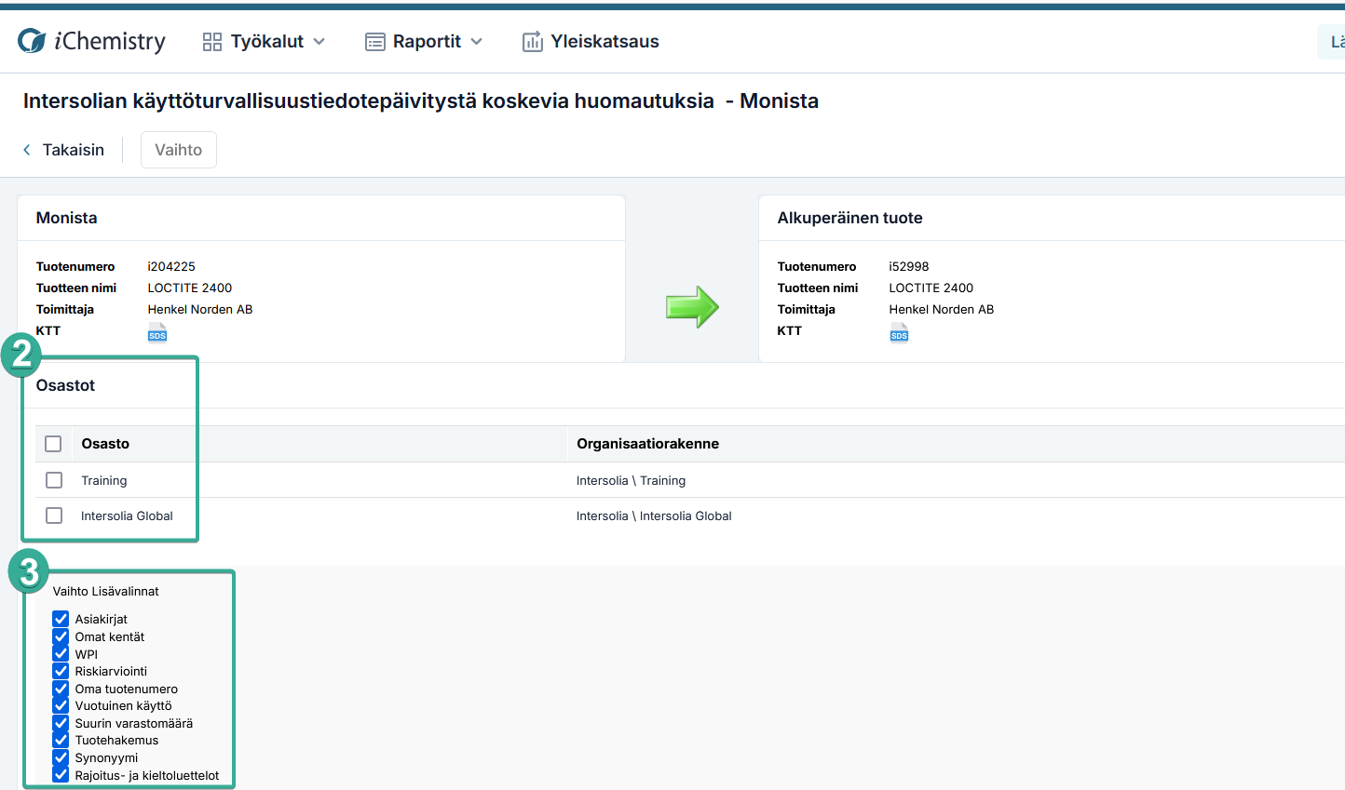The image size is (1345, 790).
Task: Open the SDS file icon under Alkuperäinen tuote
Action: 899,333
